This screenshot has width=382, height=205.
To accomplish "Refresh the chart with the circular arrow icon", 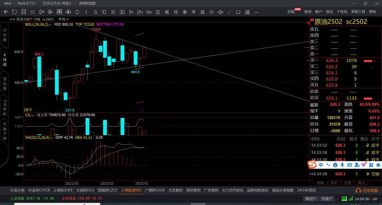I will click(15, 12).
